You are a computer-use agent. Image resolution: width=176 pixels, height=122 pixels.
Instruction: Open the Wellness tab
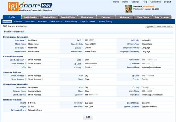point(124,17)
